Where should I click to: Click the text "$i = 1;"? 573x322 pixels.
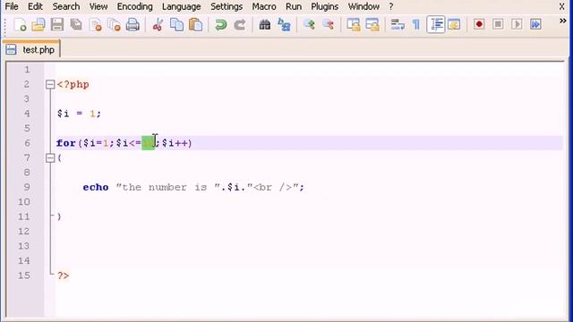pyautogui.click(x=79, y=114)
